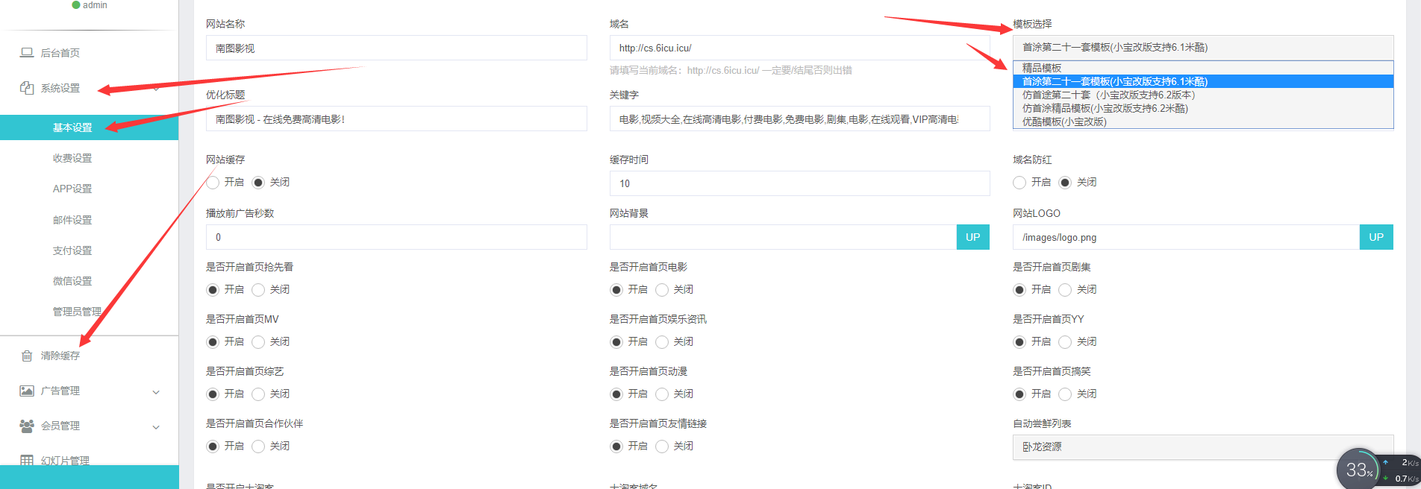This screenshot has width=1421, height=489.
Task: Click into the 网站名称 text field
Action: pyautogui.click(x=396, y=48)
